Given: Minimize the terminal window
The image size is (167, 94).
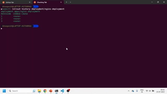Looking at the screenshot, I should pyautogui.click(x=152, y=2).
